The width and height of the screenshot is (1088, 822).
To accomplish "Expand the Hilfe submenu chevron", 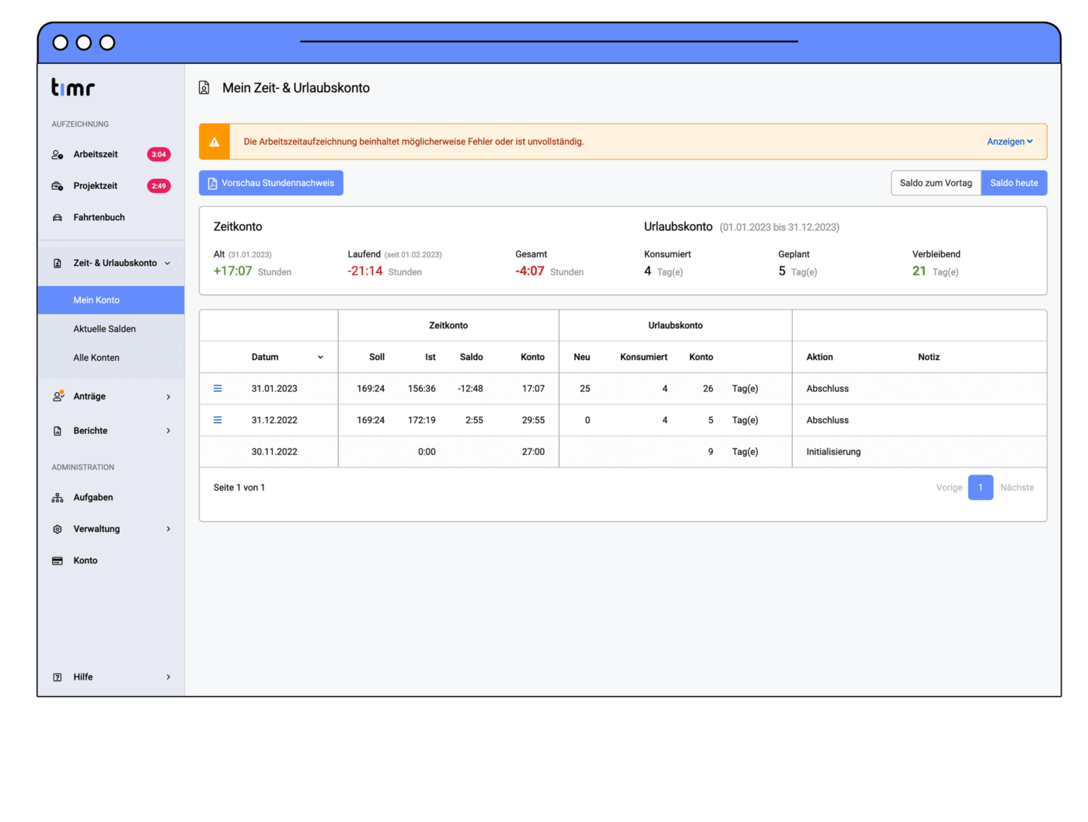I will [169, 677].
